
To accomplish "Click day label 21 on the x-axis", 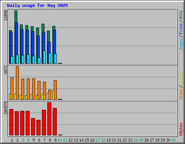I will coord(119,140).
